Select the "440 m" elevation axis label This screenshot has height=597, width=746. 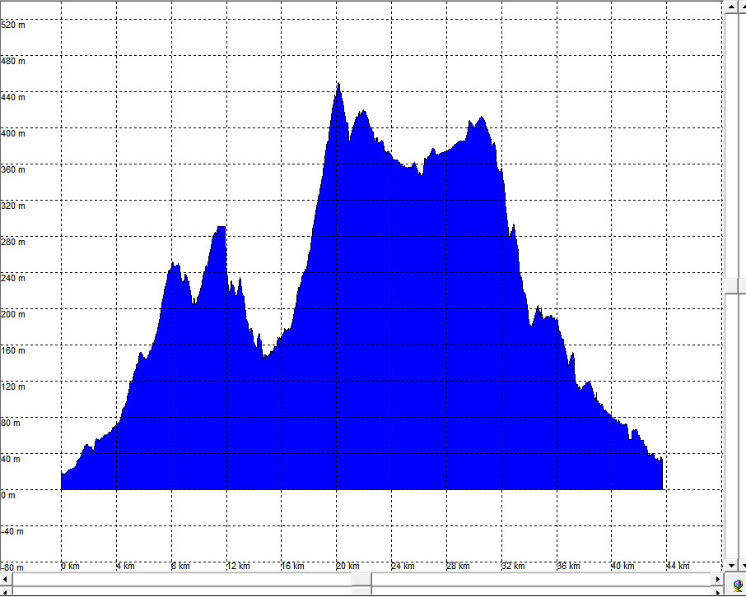pyautogui.click(x=13, y=97)
